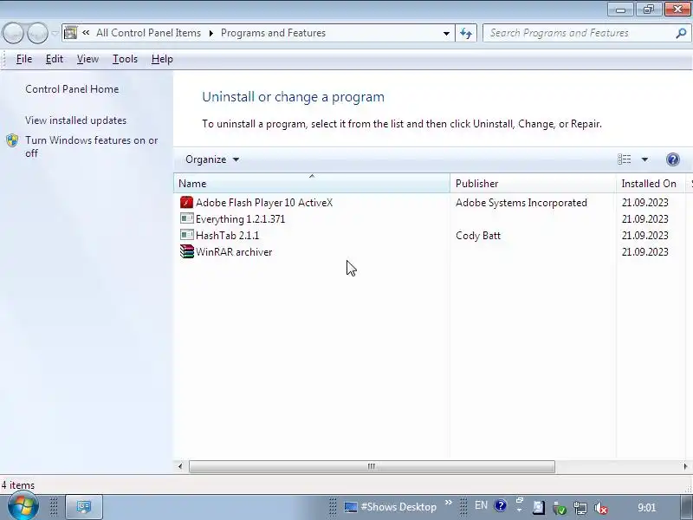Click the Control Panel icon in address bar
Viewport: 693px width, 520px height.
coord(71,33)
